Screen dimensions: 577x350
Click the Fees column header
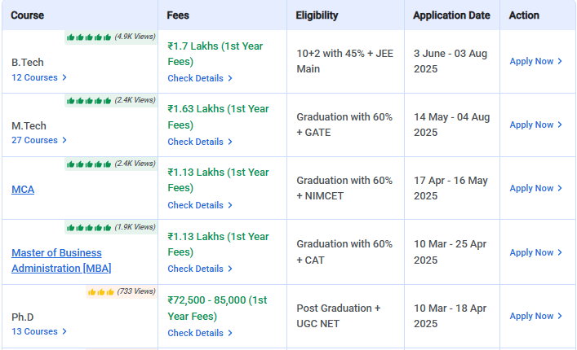click(178, 15)
